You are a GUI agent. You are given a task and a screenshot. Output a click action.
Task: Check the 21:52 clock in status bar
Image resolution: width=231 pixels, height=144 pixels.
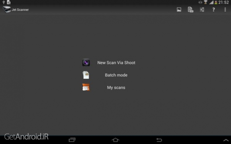[223, 2]
